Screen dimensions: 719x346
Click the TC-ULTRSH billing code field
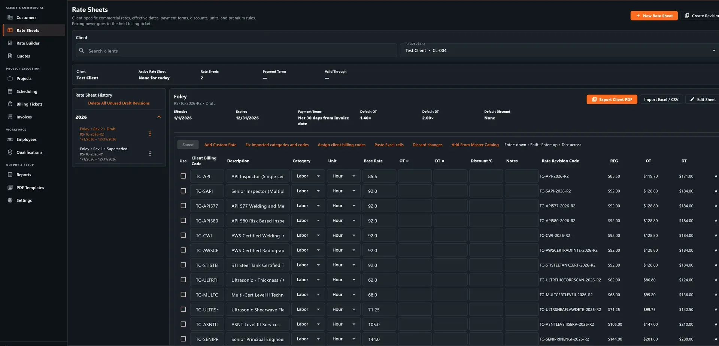coord(207,310)
